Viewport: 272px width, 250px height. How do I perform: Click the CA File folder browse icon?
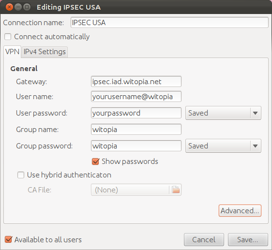(x=176, y=190)
